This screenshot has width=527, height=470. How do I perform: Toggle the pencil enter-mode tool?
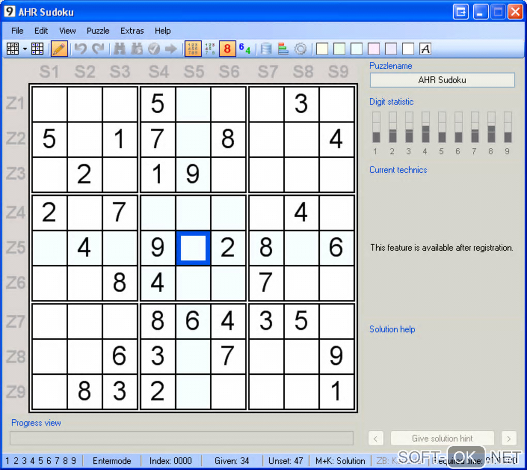point(59,49)
